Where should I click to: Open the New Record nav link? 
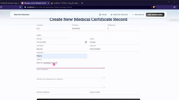tap(138, 15)
